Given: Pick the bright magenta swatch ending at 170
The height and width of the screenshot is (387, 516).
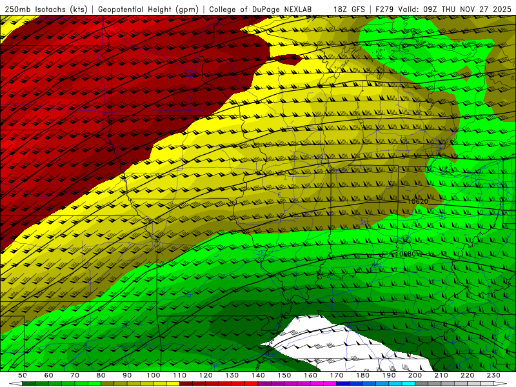Looking at the screenshot, I should click(330, 383).
